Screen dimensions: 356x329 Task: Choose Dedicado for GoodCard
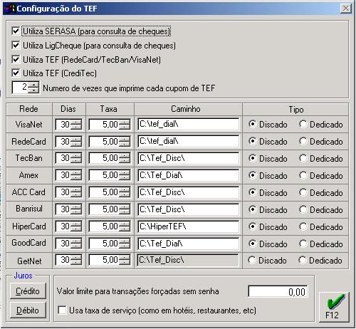pyautogui.click(x=303, y=244)
